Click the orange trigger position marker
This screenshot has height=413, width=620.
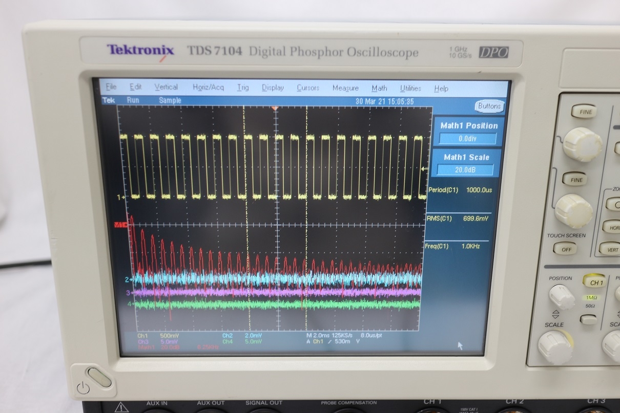click(x=275, y=107)
